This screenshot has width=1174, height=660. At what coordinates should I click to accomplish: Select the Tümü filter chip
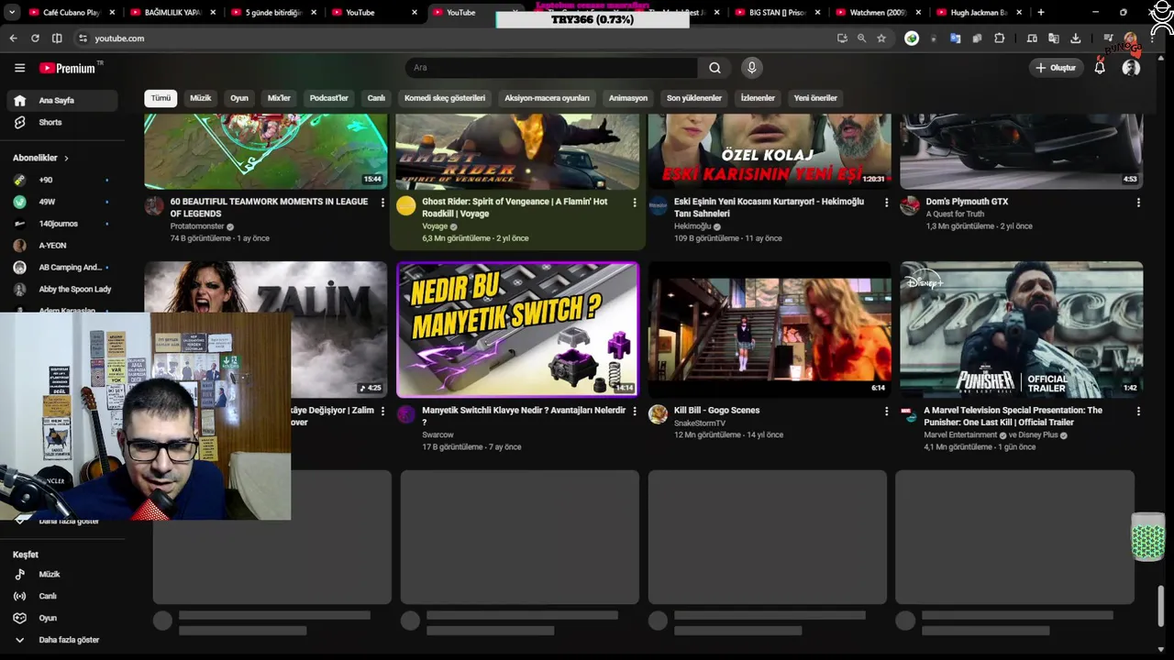[161, 98]
